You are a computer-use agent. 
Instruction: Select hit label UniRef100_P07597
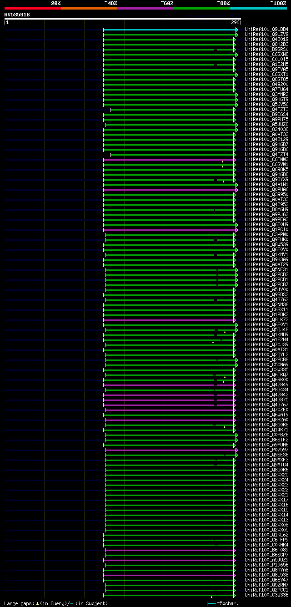pos(266,450)
